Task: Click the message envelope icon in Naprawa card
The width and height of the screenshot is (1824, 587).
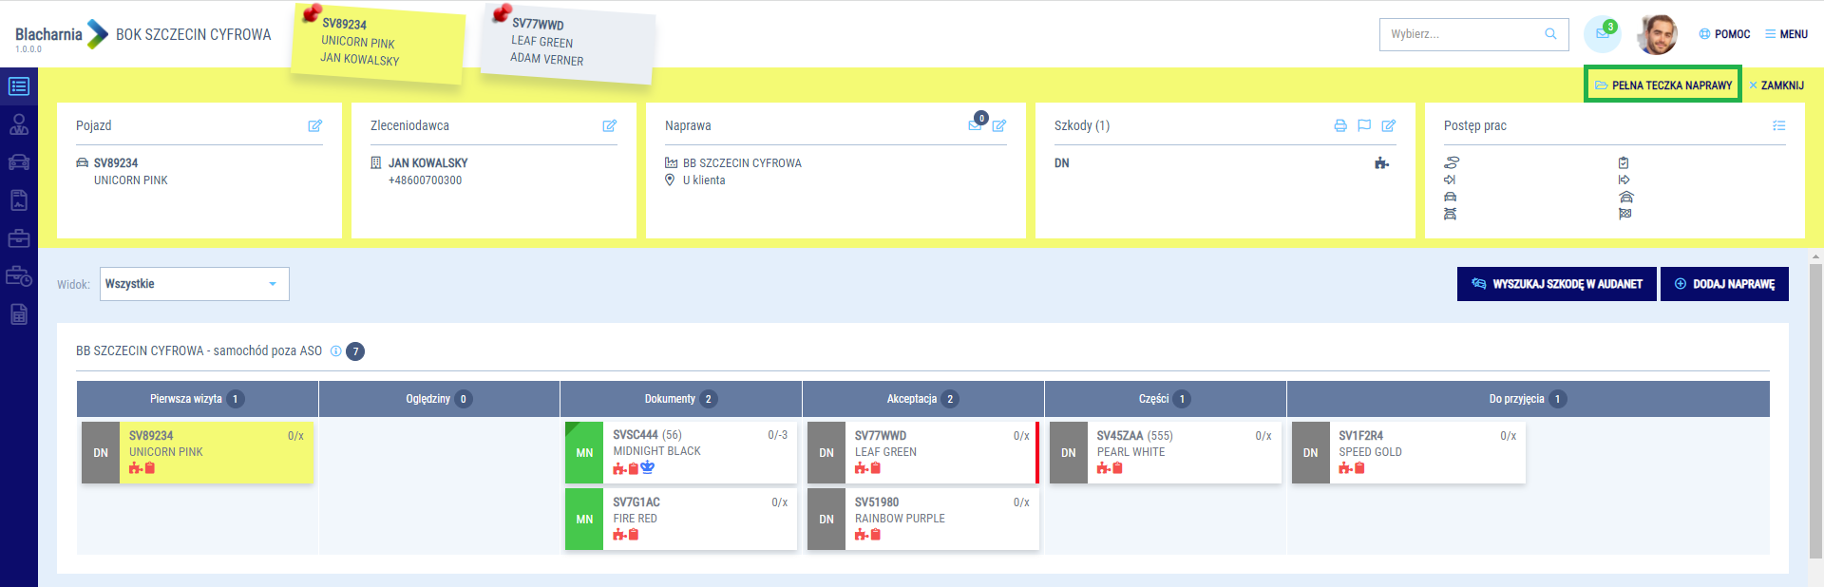Action: click(x=976, y=124)
